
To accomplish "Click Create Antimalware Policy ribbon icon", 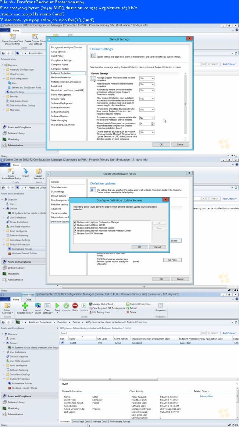I will tap(11, 171).
